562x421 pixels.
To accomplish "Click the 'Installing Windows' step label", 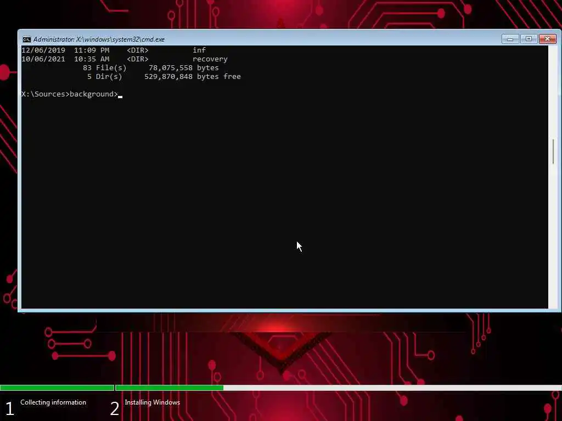I will pos(153,402).
